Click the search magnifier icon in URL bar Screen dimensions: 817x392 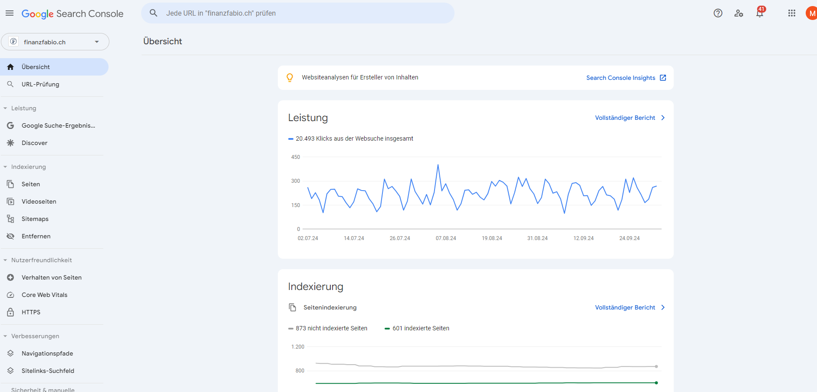tap(154, 13)
